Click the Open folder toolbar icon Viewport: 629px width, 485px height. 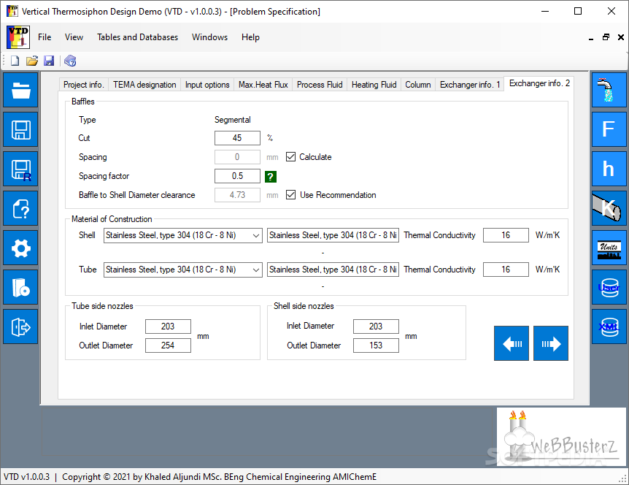point(32,61)
